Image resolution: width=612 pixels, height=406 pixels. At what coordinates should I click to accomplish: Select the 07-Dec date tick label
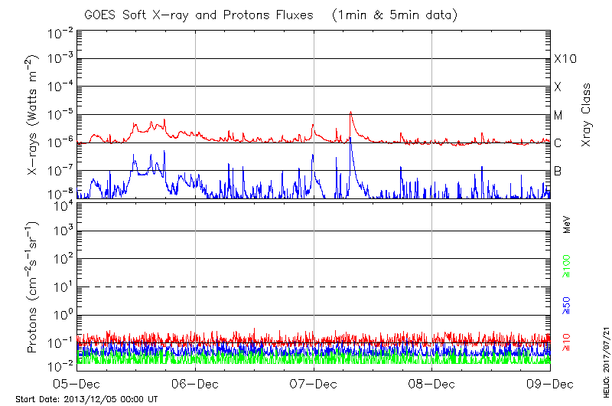(314, 383)
